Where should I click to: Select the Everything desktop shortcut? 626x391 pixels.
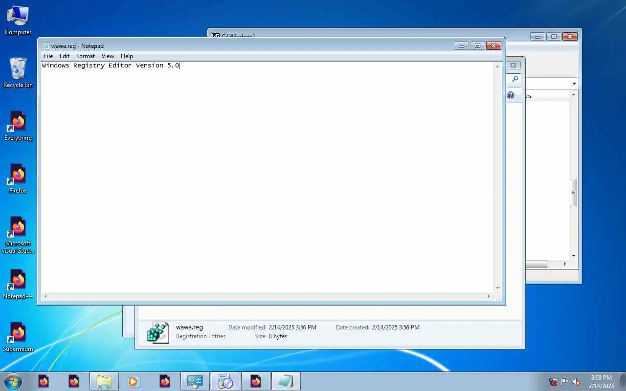pos(18,126)
